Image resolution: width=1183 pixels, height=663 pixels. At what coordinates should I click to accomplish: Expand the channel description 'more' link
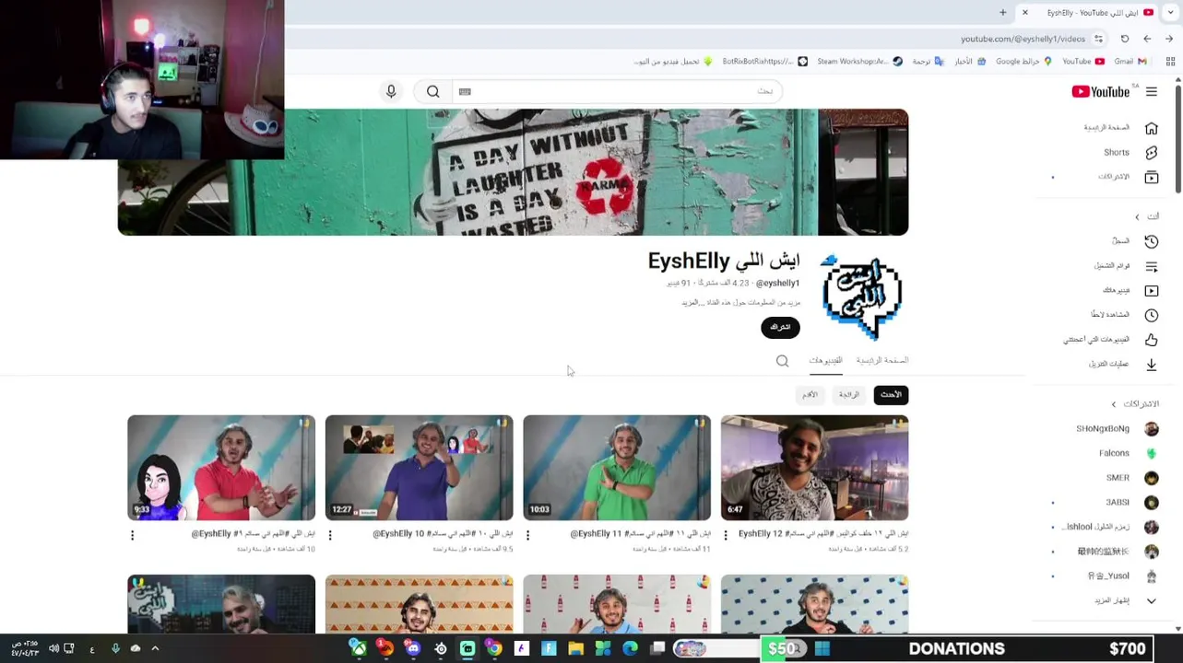coord(691,302)
